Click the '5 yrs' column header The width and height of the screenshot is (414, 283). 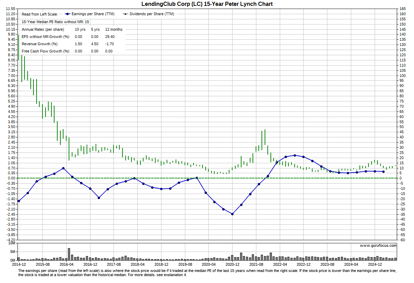[96, 29]
